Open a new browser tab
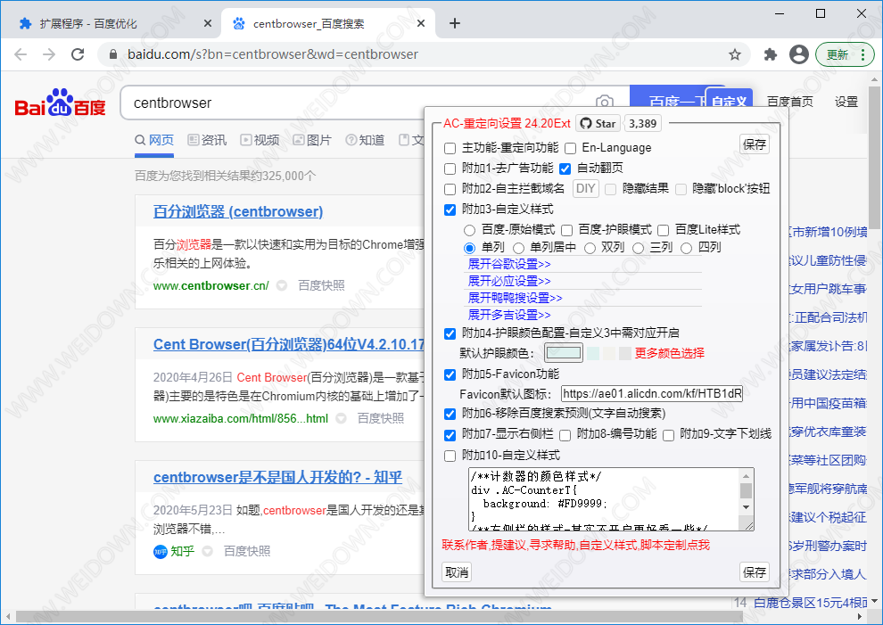This screenshot has height=625, width=883. click(455, 23)
